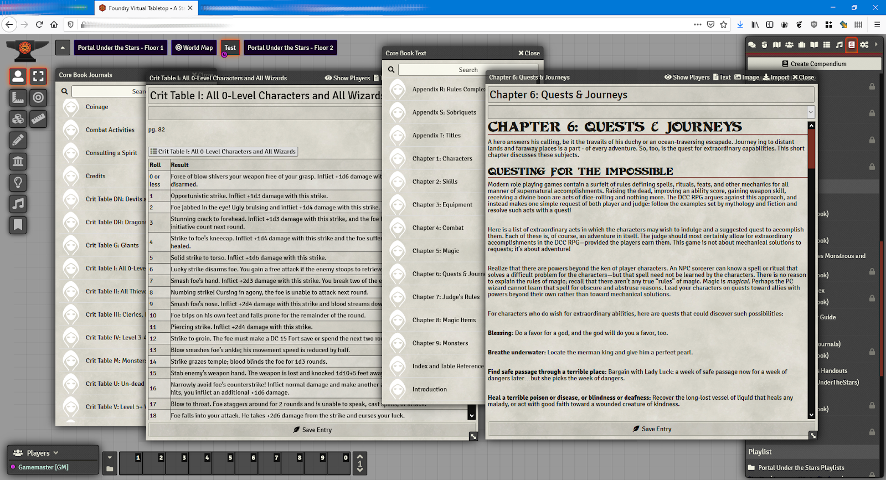Open the Scenes Directory map tab
Screen dimensions: 886x480
[x=777, y=45]
